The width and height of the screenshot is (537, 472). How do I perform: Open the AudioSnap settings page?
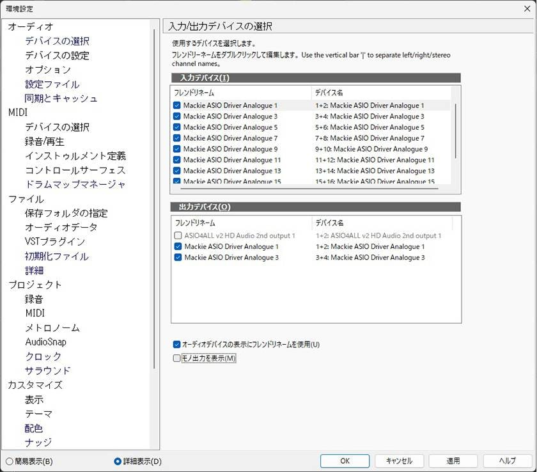[45, 342]
